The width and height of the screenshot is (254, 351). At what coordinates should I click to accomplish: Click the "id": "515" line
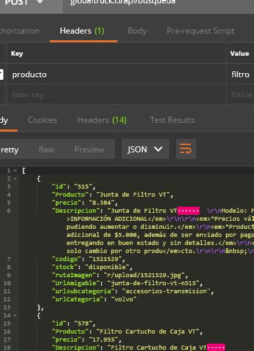74,187
